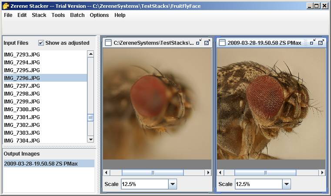Screen dimensions: 331x196
Task: Open the Batch menu
Action: [x=77, y=15]
